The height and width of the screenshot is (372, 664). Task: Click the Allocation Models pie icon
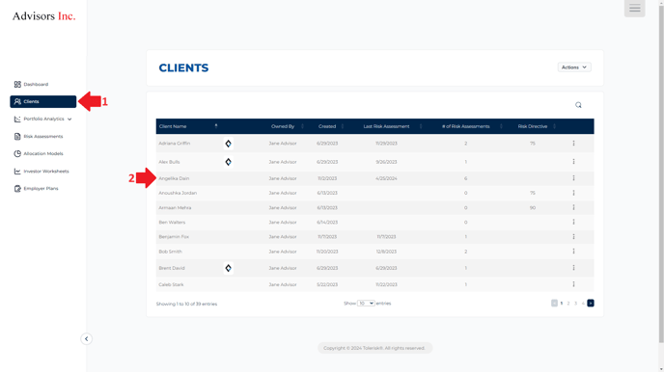[x=17, y=154]
